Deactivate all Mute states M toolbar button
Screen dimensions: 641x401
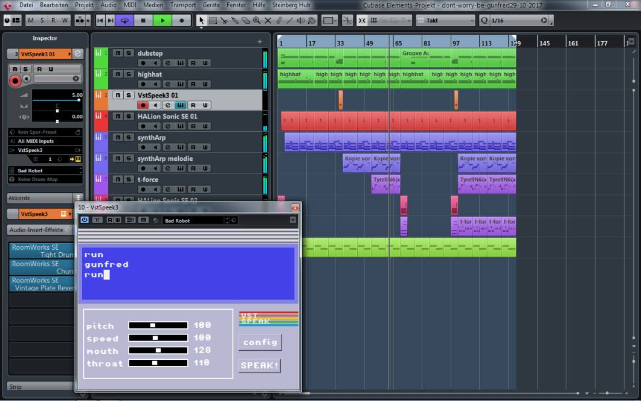pos(31,21)
